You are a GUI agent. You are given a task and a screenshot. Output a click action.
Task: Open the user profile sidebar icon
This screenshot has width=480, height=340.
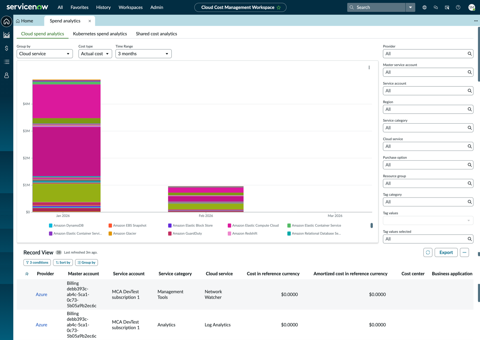[x=7, y=75]
